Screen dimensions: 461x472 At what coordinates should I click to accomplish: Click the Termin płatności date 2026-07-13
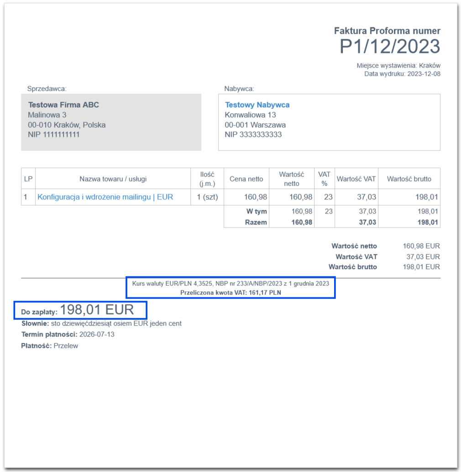tap(97, 334)
